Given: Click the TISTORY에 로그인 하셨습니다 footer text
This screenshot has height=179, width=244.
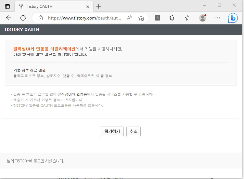Looking at the screenshot, I should 35,161.
